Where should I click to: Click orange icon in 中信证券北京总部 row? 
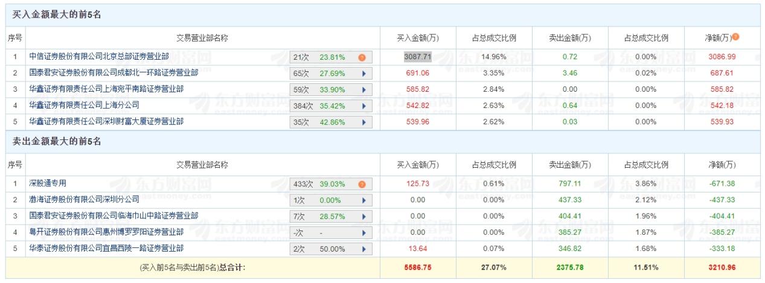tap(362, 57)
